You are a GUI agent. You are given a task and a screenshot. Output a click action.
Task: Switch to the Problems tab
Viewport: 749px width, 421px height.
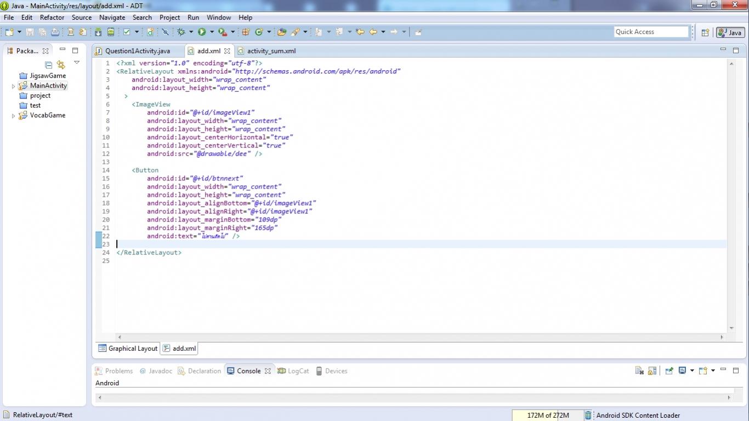[x=114, y=371]
